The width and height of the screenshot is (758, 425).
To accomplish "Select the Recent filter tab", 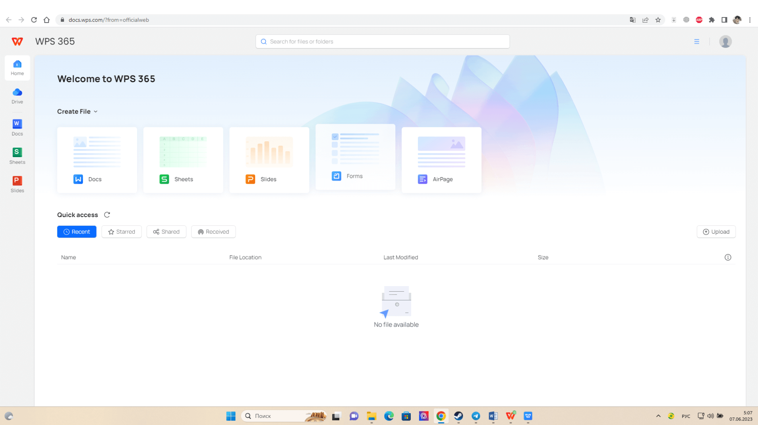I will (77, 232).
